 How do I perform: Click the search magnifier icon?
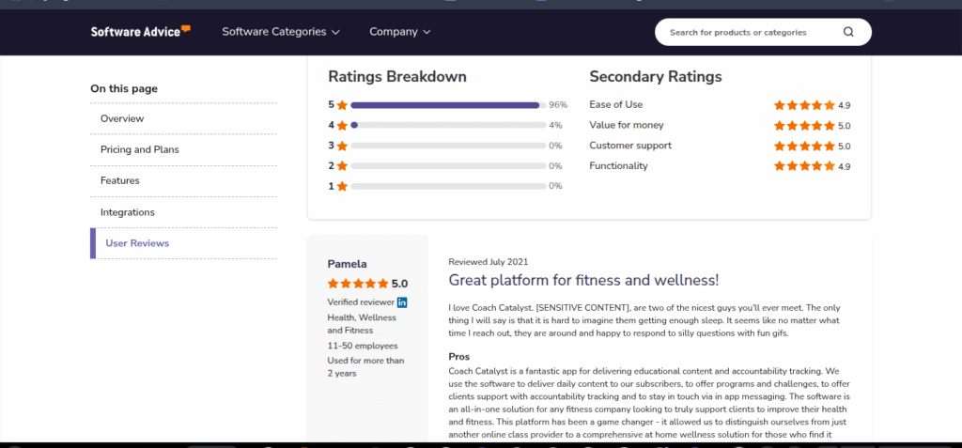coord(848,32)
